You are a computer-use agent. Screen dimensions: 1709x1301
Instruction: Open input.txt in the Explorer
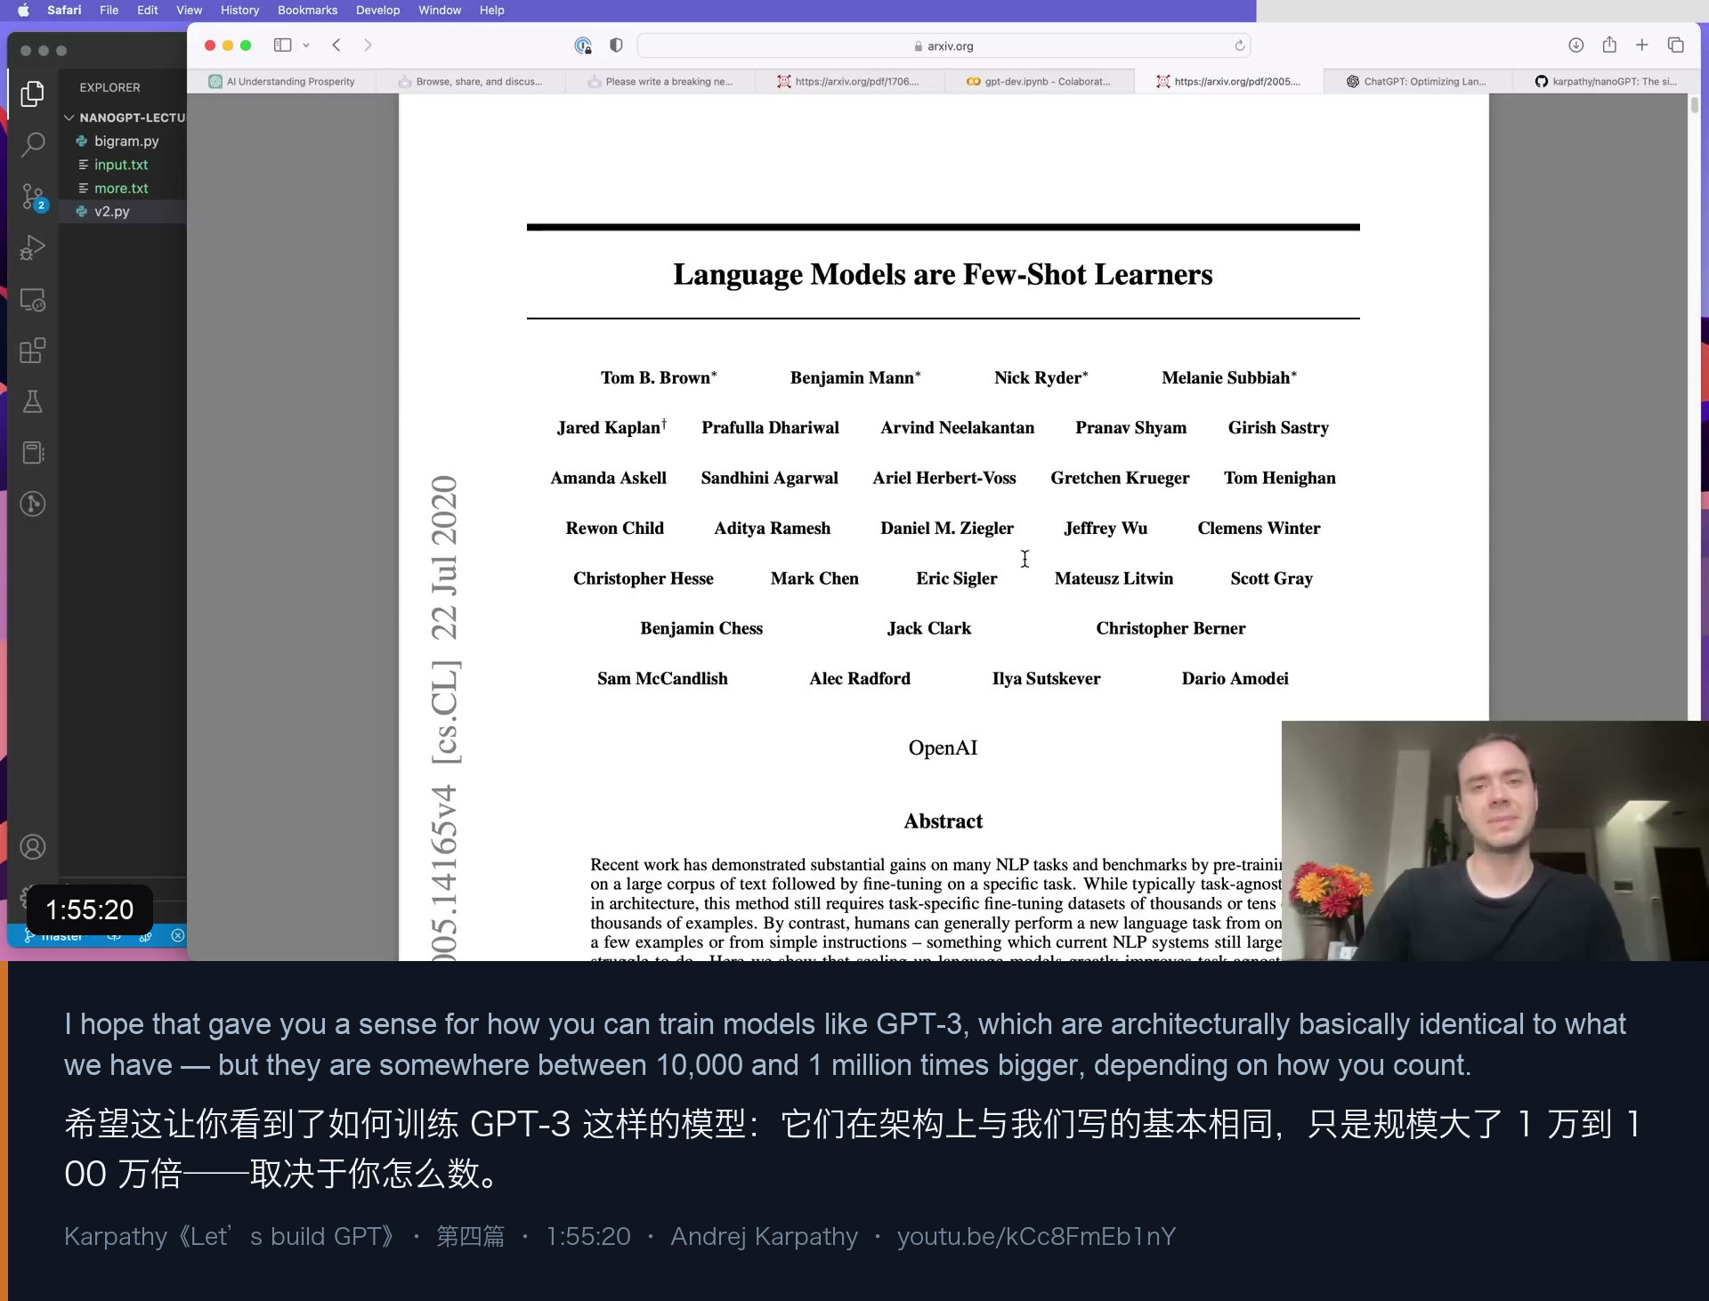click(124, 165)
